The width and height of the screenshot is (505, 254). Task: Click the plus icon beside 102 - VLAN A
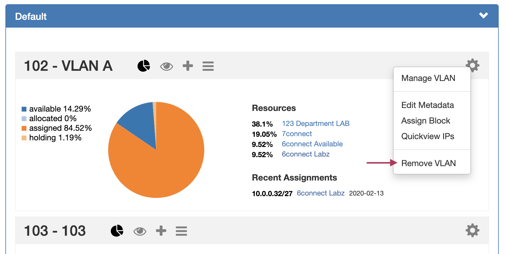188,66
